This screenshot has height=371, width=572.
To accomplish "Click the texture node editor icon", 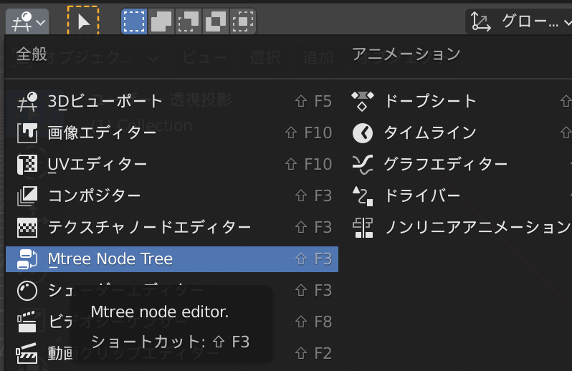I will coord(27,228).
